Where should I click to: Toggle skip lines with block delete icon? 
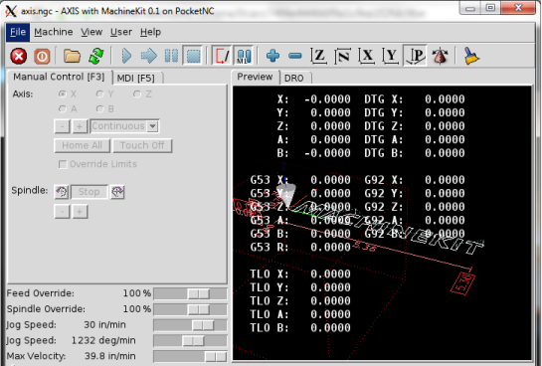(x=221, y=56)
